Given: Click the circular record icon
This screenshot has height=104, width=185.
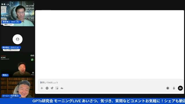Looking at the screenshot, I should pos(168,88).
